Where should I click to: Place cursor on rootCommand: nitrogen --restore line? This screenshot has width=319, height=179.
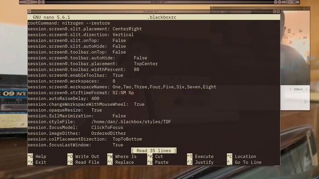coord(69,23)
